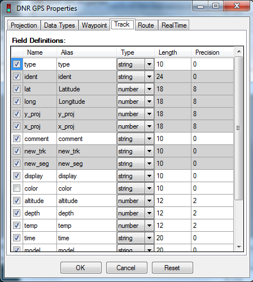
Task: Expand the Type dropdown for time
Action: (149, 238)
